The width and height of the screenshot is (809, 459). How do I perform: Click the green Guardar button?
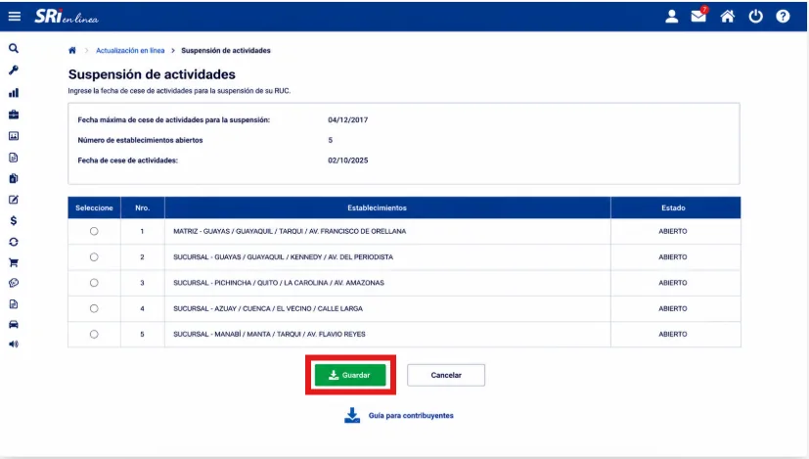point(350,375)
